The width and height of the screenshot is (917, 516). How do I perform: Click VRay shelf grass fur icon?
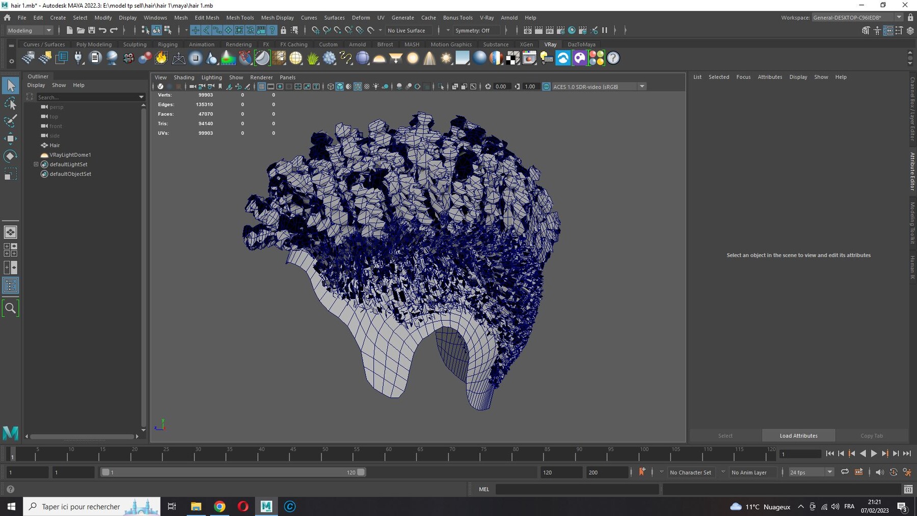(x=313, y=58)
